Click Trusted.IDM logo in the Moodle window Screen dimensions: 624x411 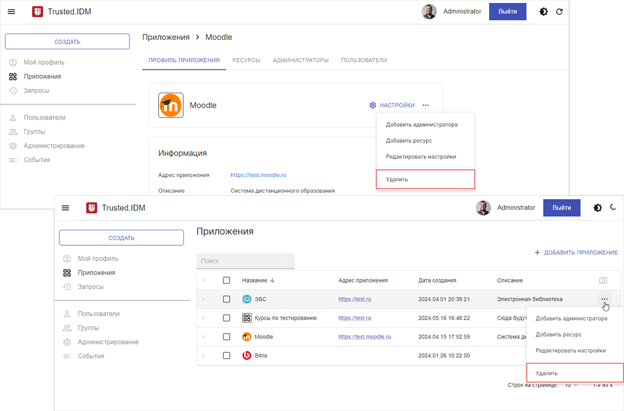37,11
